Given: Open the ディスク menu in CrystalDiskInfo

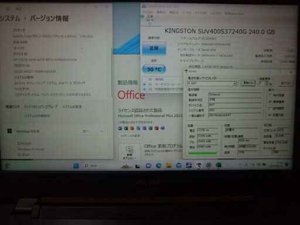Looking at the screenshot, I should [201, 13].
